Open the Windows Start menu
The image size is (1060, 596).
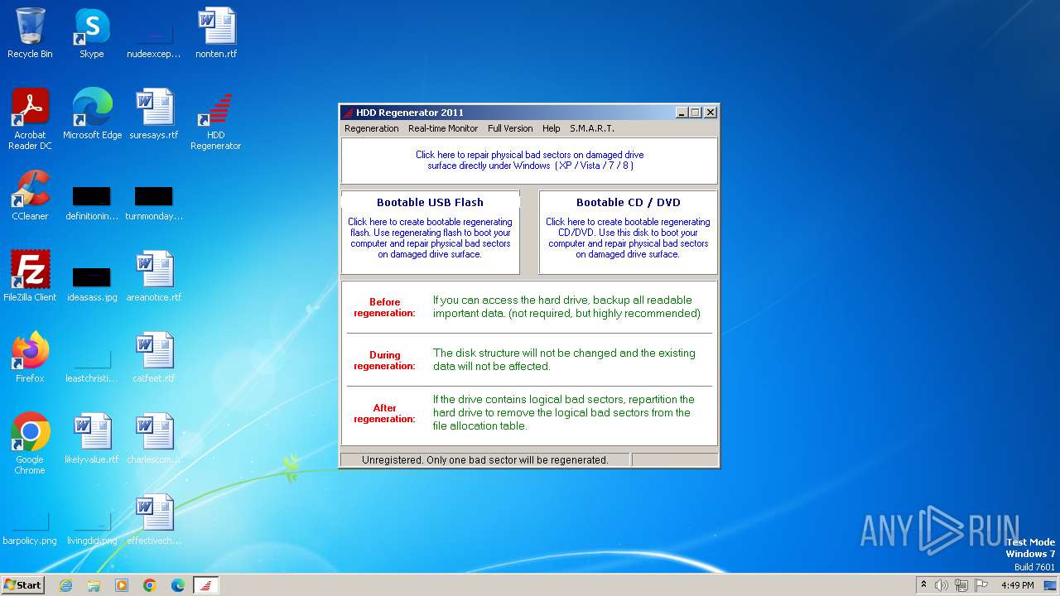point(23,584)
